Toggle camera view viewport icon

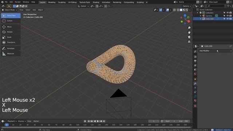(x=189, y=37)
